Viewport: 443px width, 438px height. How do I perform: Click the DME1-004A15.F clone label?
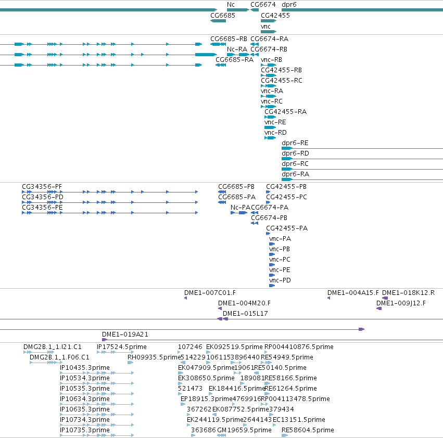click(353, 293)
